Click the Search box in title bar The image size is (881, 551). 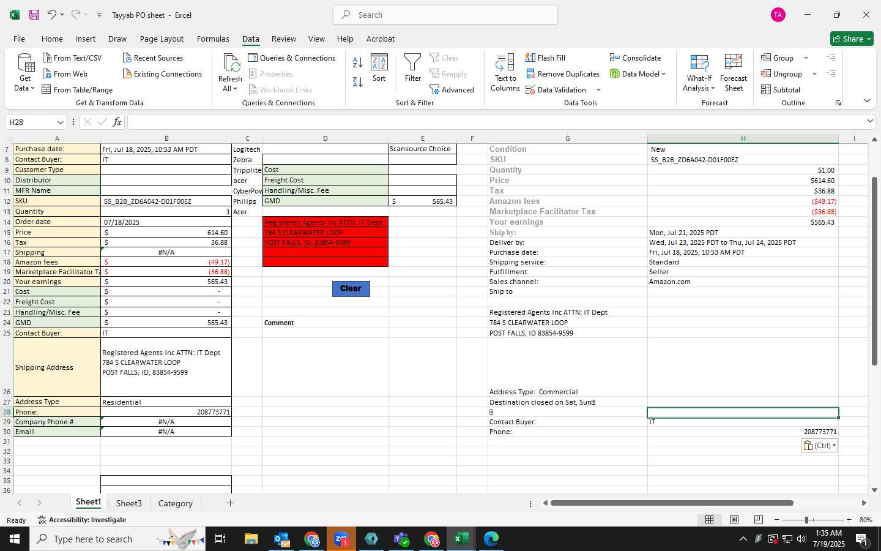point(445,15)
